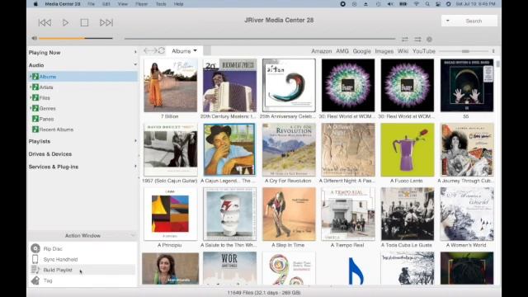Screen dimensions: 528x297
Task: Expand the Playlists section
Action: (x=135, y=141)
